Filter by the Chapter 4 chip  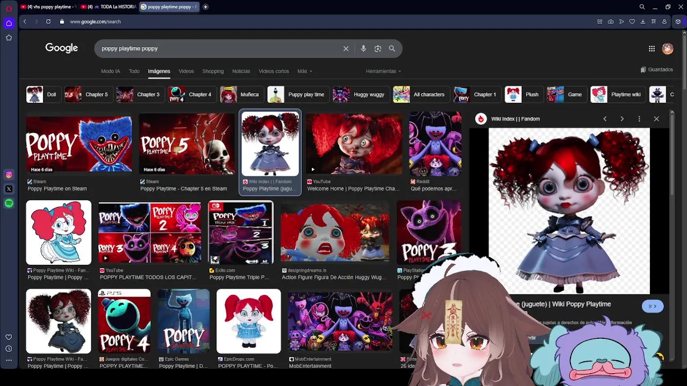[x=192, y=94]
